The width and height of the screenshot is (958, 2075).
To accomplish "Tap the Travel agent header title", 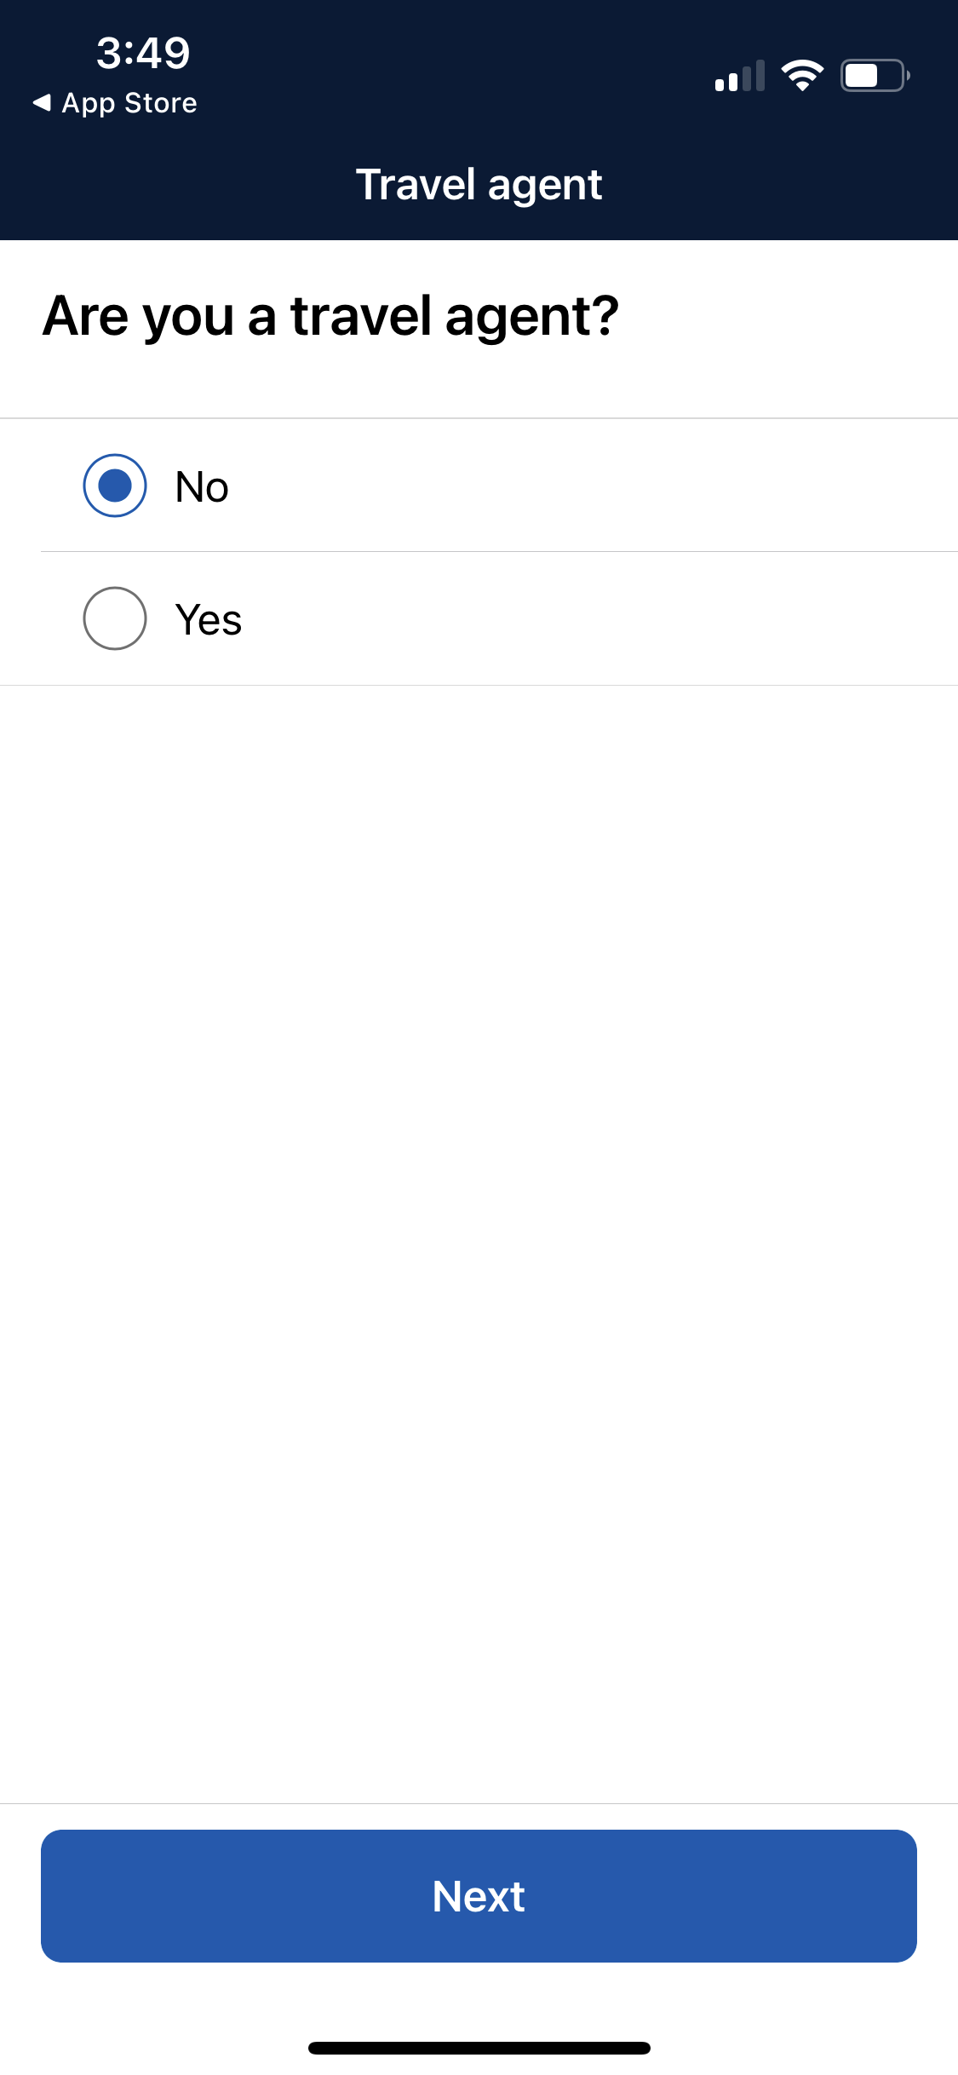I will click(x=479, y=185).
